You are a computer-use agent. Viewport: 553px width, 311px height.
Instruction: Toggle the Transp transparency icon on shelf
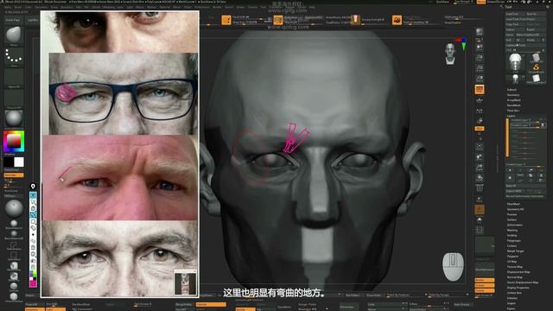pyautogui.click(x=480, y=200)
